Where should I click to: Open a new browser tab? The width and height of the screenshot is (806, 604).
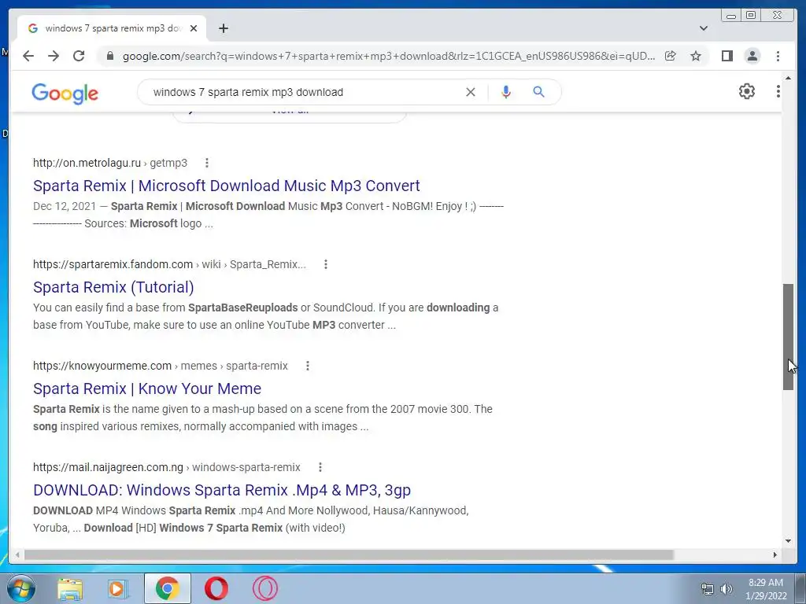pyautogui.click(x=223, y=28)
